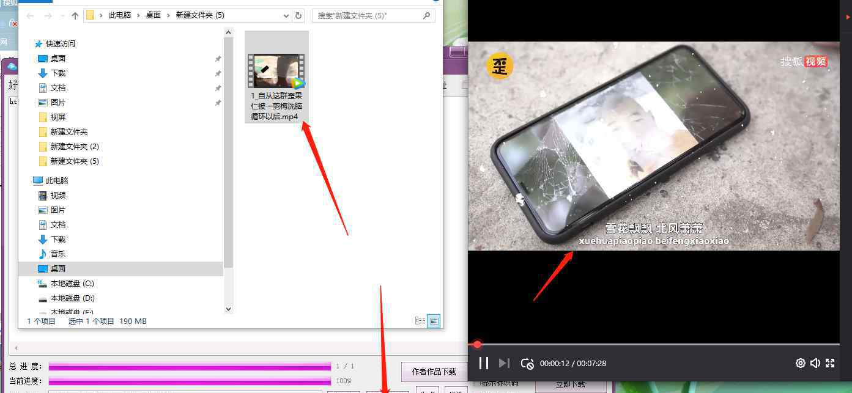Click the pin icon beside 图片

click(218, 103)
